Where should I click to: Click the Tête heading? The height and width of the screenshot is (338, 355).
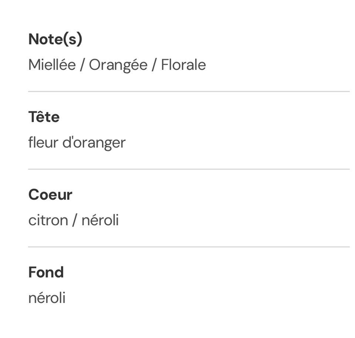44,117
